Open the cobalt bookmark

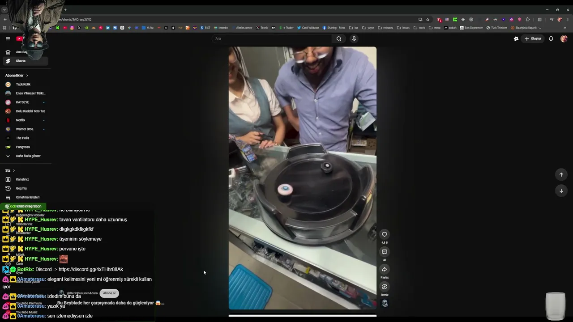[450, 28]
